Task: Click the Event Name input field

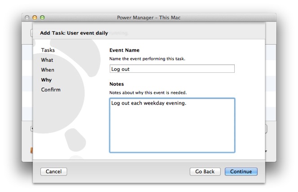Action: pos(172,69)
